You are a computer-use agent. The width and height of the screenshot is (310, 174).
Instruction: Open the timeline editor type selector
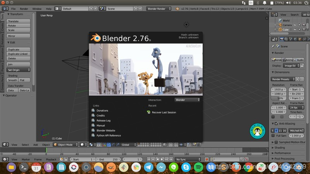pyautogui.click(x=5, y=159)
